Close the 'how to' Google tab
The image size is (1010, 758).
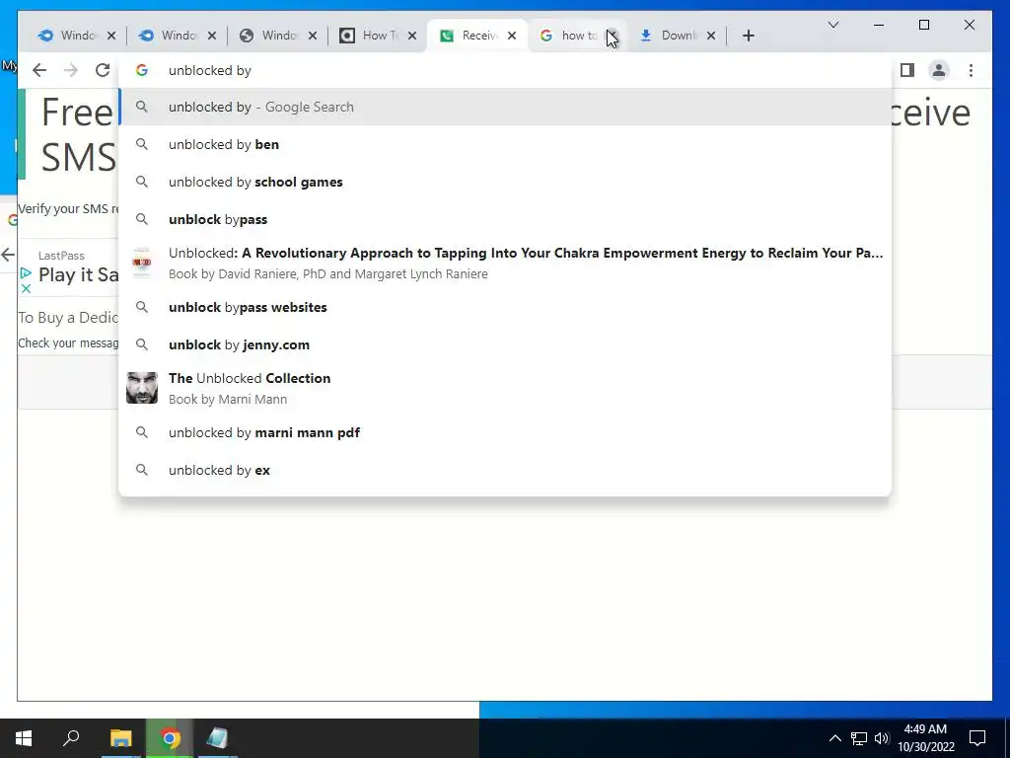pyautogui.click(x=612, y=36)
